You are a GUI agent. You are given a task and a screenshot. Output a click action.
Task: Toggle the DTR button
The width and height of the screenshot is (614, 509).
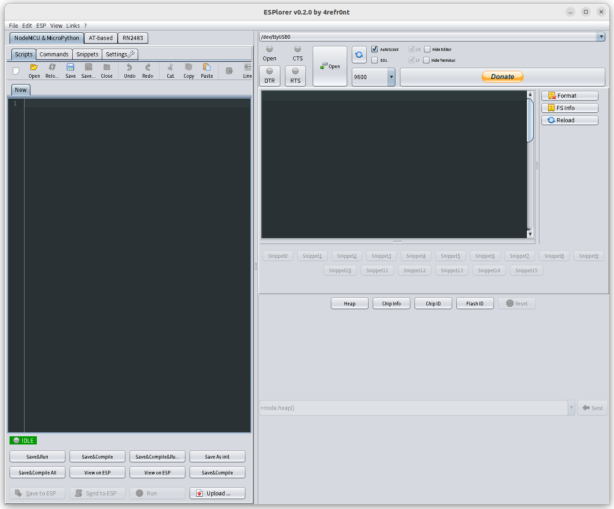tap(270, 76)
